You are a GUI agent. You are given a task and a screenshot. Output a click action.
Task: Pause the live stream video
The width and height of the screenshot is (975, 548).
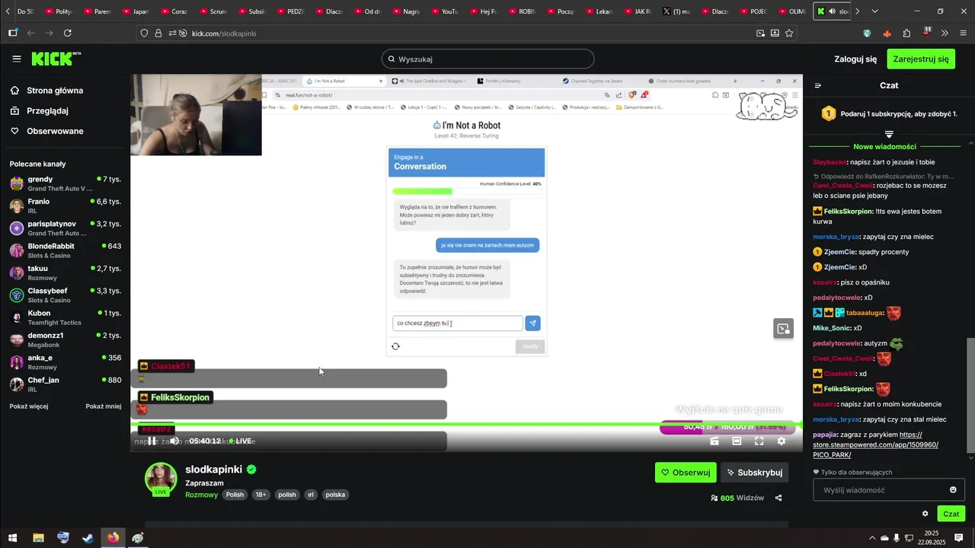tap(152, 441)
